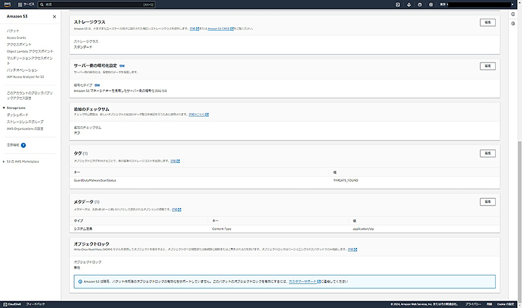Open プライバシー link in footer
The height and width of the screenshot is (308, 522).
[473, 304]
